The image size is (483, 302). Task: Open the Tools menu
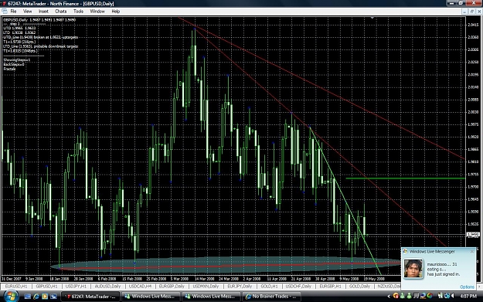(x=78, y=12)
